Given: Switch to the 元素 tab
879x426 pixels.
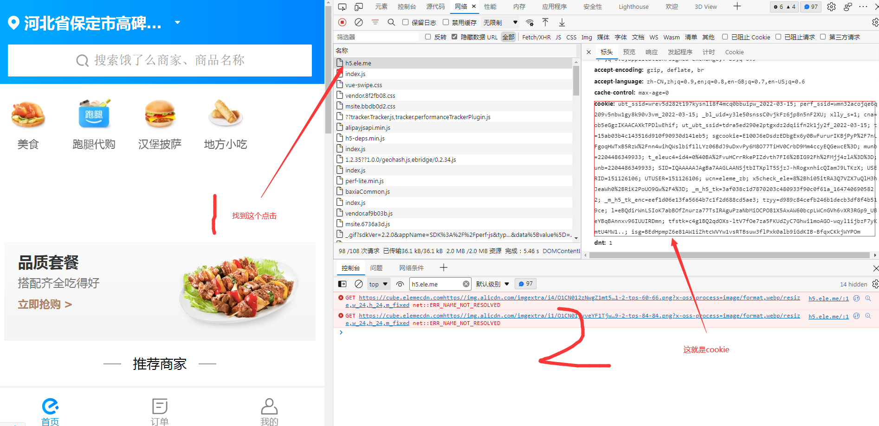Looking at the screenshot, I should pos(381,6).
